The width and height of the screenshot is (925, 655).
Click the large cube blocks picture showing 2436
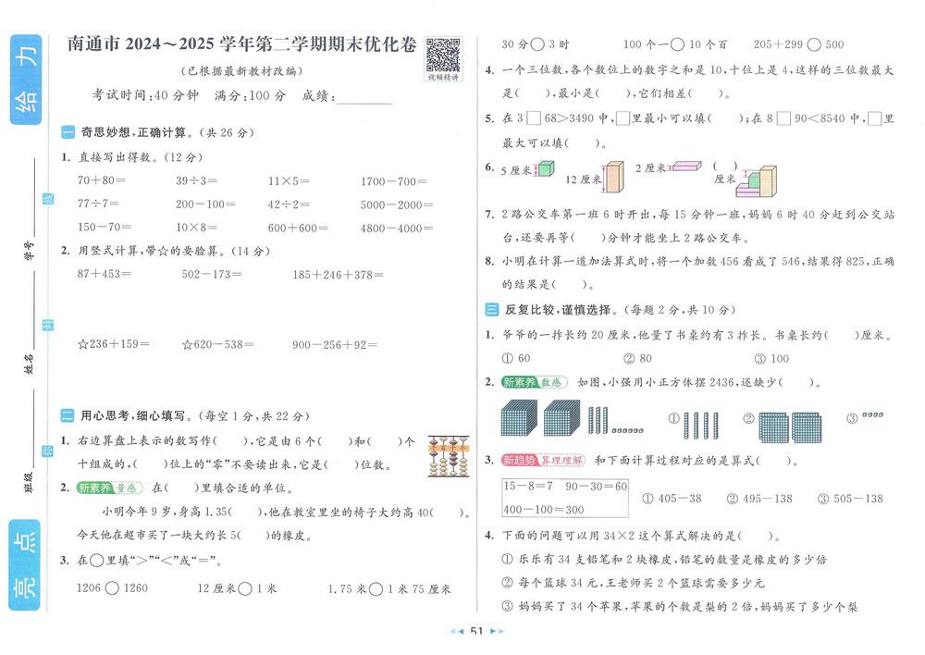pos(571,418)
